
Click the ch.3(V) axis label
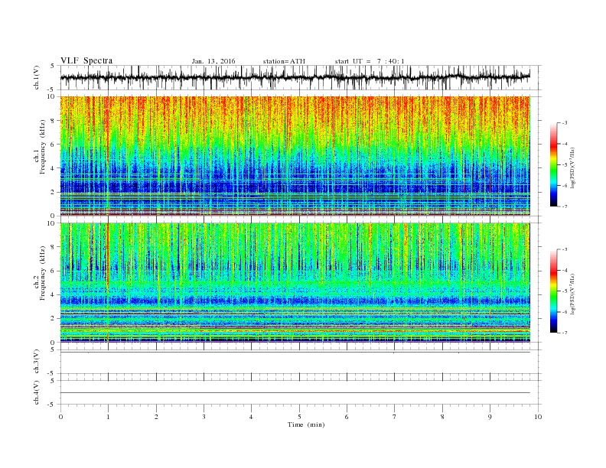pyautogui.click(x=37, y=362)
